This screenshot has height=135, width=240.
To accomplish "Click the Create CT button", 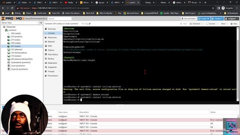I will 217,19.
